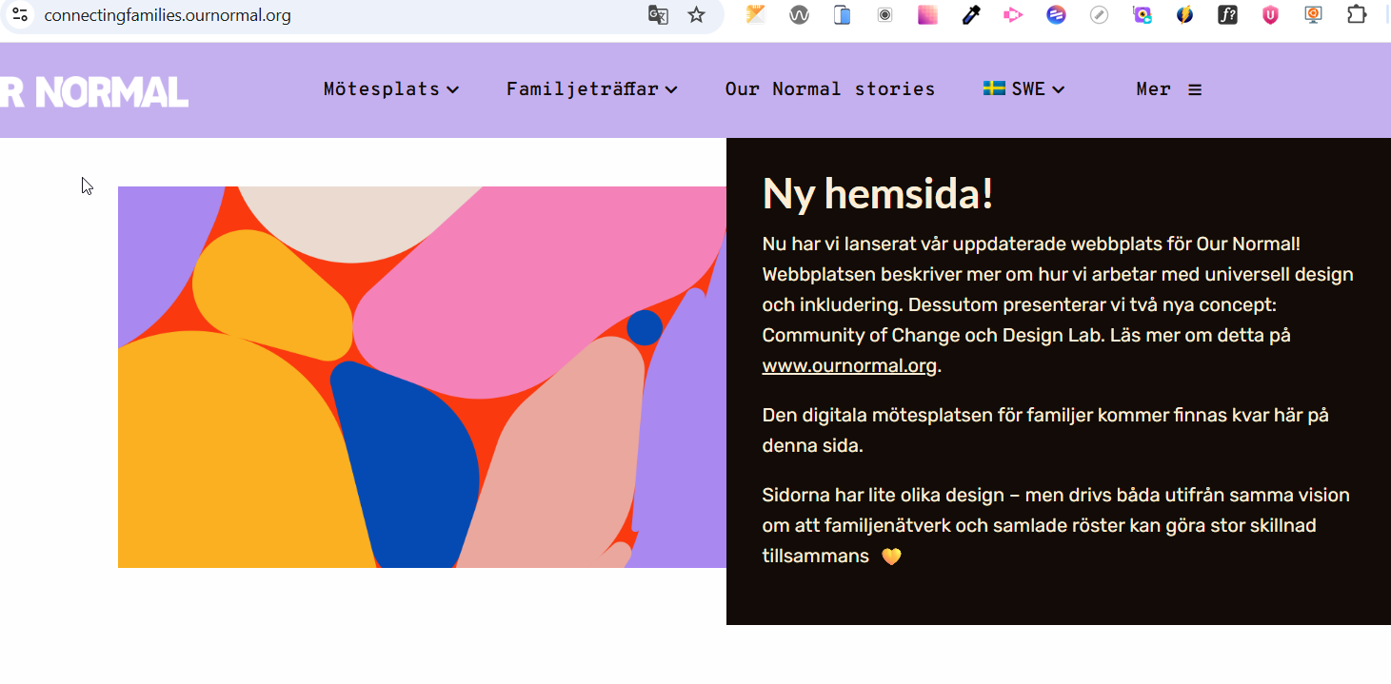
Task: Open the gray circular W wave extension
Action: pos(799,15)
